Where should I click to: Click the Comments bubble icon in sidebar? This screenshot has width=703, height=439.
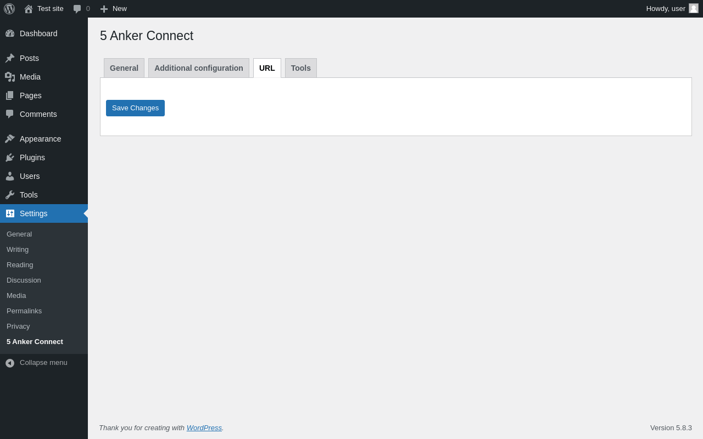[10, 114]
